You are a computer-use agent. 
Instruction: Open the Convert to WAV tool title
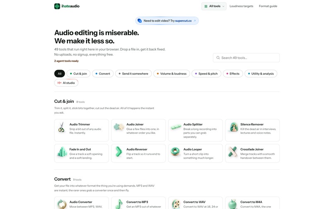tap(194, 202)
